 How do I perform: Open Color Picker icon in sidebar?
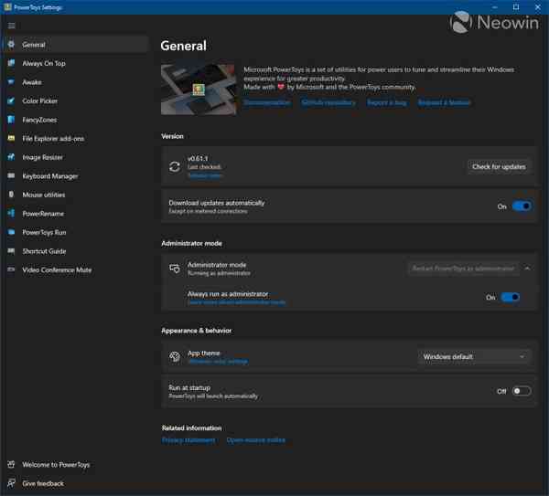(11, 101)
